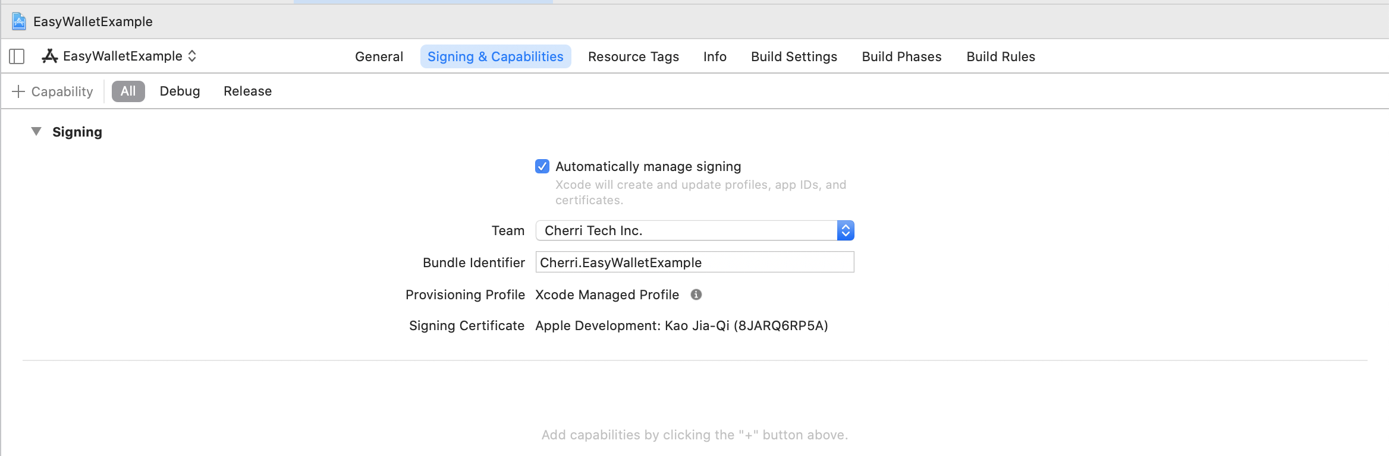Toggle the targets list sidebar icon

17,56
